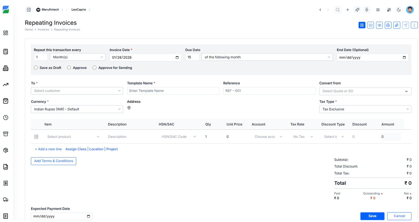
Task: Open the Month(s) frequency dropdown
Action: tap(77, 57)
